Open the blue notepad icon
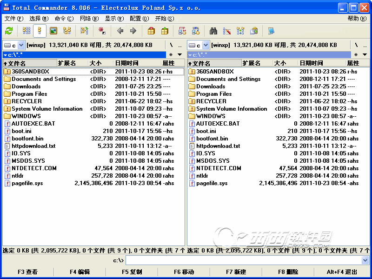This screenshot has width=372, height=279. 271,31
